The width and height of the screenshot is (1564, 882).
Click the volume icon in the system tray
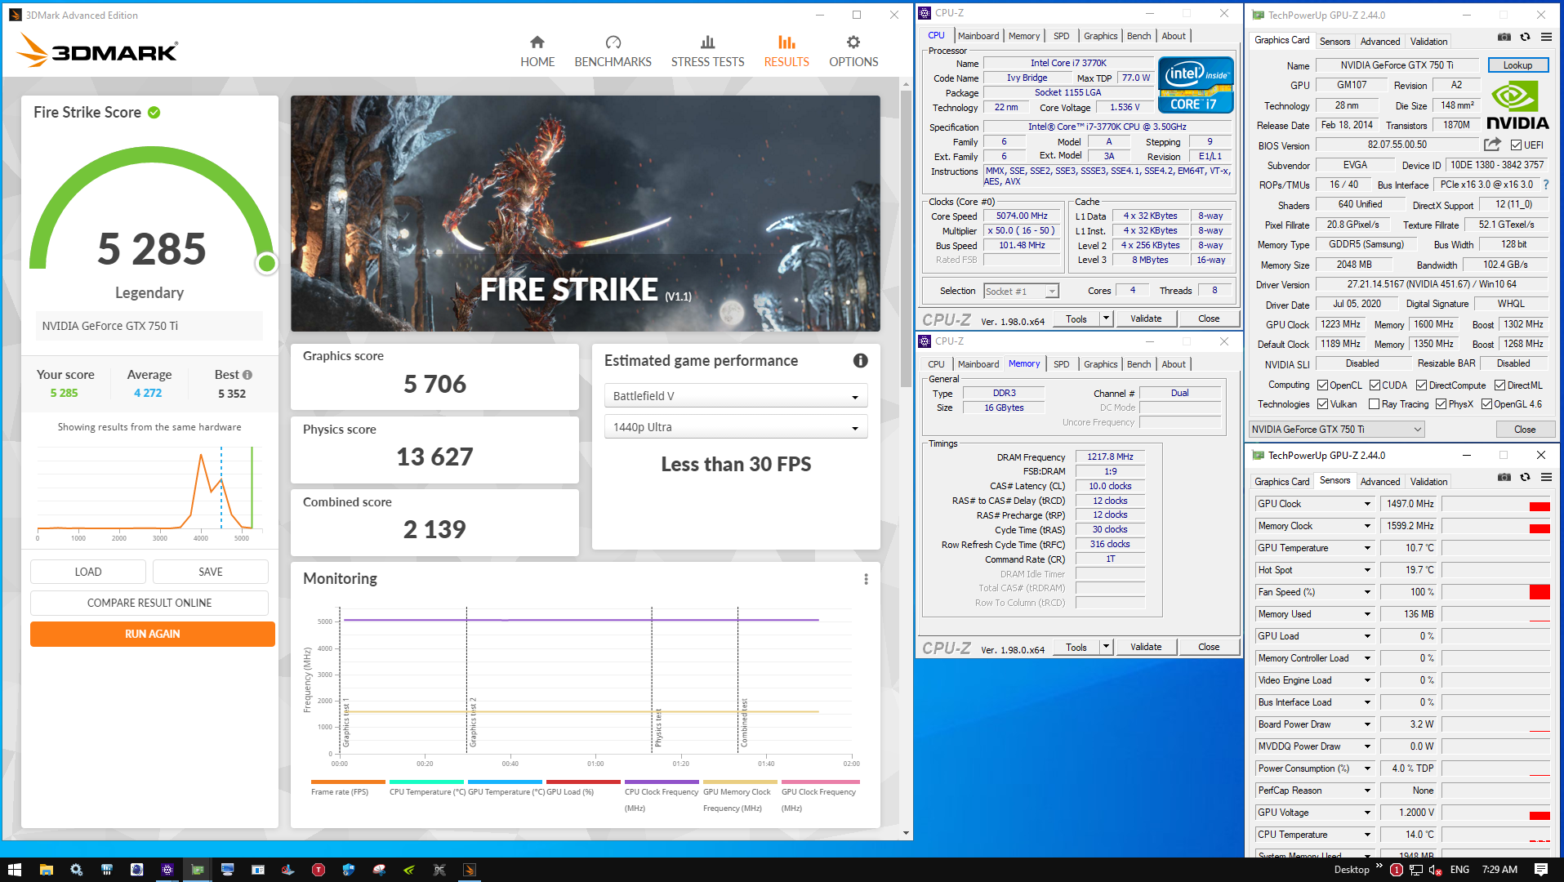pos(1436,870)
